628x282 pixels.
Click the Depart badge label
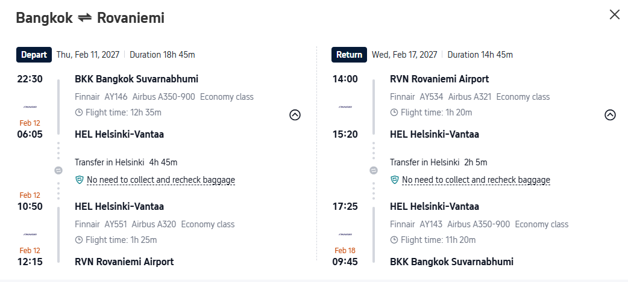[x=34, y=55]
